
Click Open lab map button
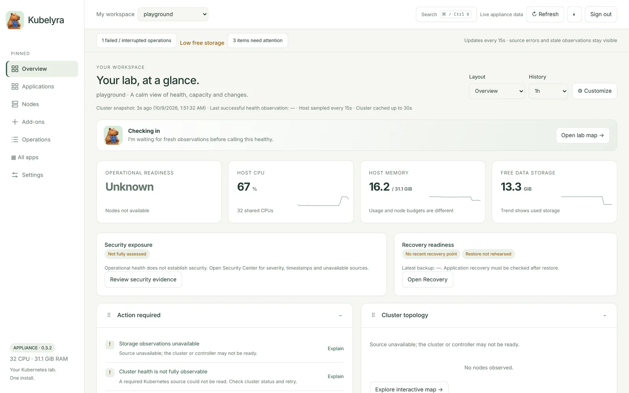583,135
